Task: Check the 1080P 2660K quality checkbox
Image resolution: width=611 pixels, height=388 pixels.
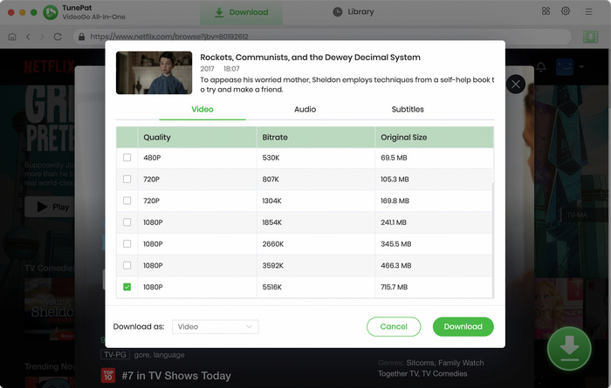Action: click(x=127, y=243)
